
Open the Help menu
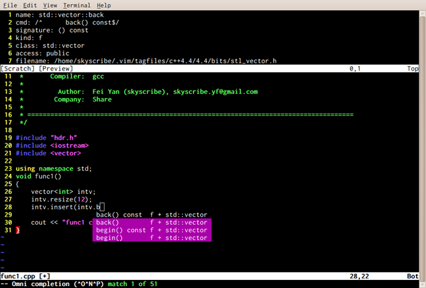coord(104,5)
